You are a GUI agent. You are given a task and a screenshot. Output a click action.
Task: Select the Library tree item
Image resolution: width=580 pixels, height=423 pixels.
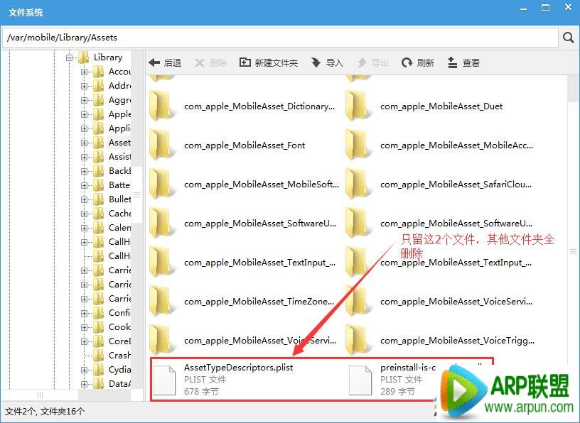point(107,57)
